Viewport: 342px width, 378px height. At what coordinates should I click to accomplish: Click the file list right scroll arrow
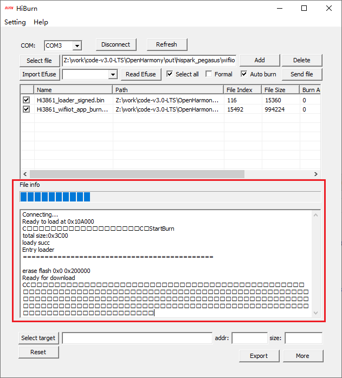pos(316,174)
